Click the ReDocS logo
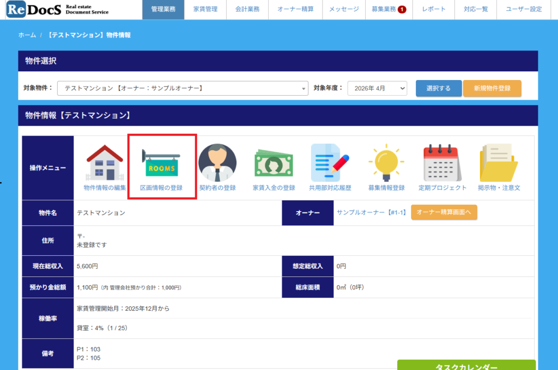The width and height of the screenshot is (558, 370). click(58, 9)
